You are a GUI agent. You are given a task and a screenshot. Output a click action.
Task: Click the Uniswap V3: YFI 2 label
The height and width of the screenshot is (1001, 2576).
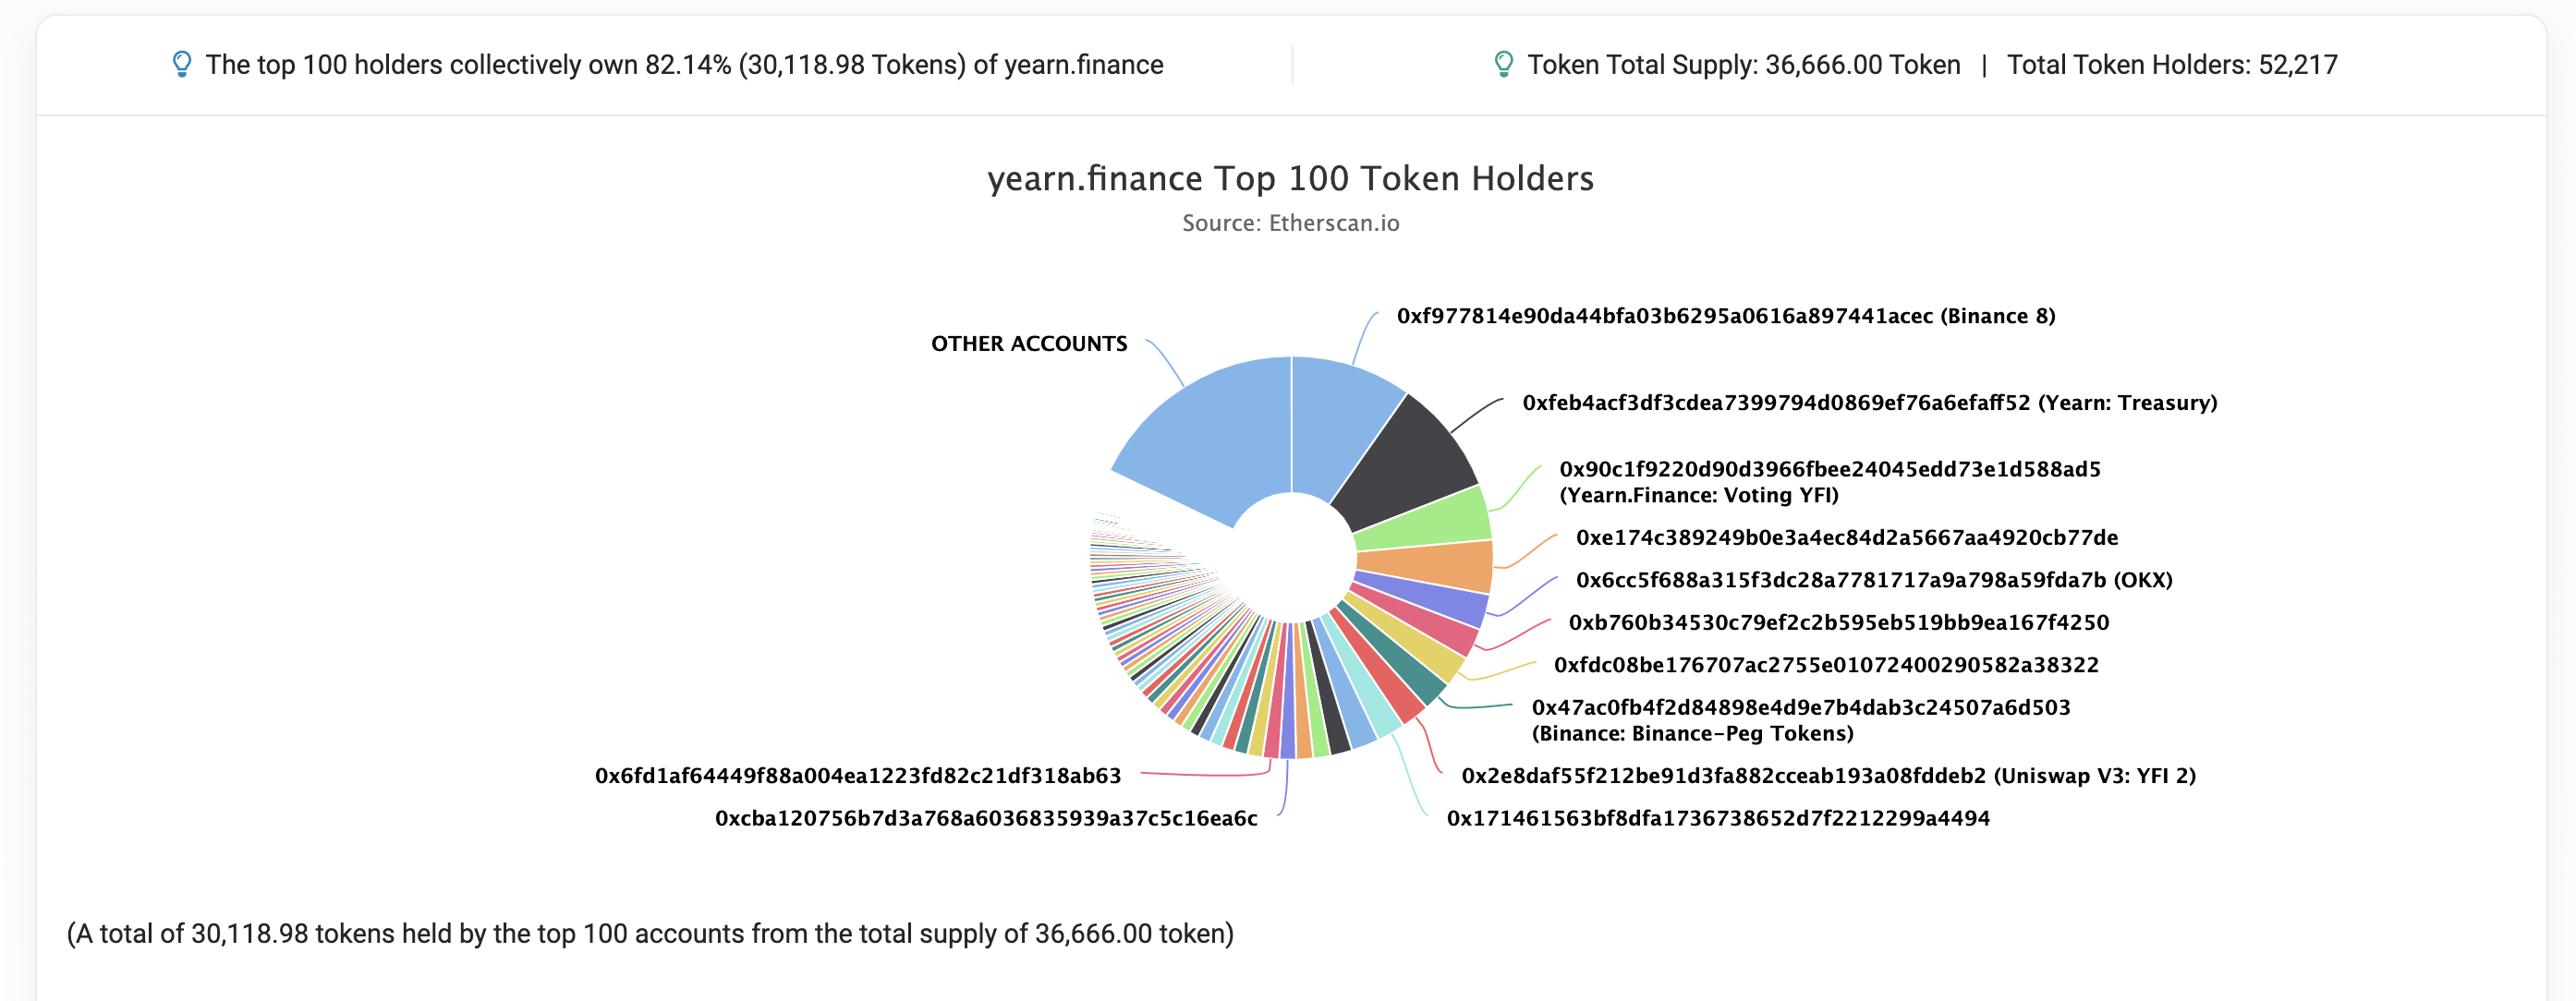coord(1828,777)
